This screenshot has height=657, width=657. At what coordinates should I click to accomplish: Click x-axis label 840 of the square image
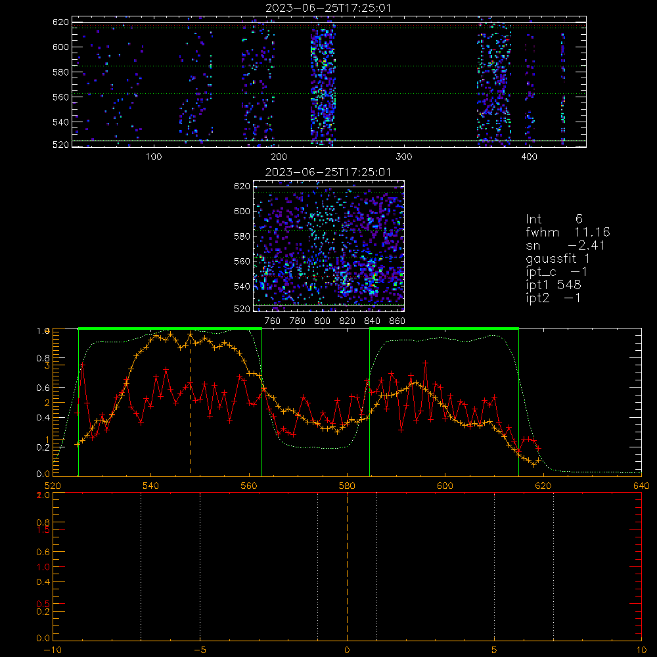click(x=372, y=321)
